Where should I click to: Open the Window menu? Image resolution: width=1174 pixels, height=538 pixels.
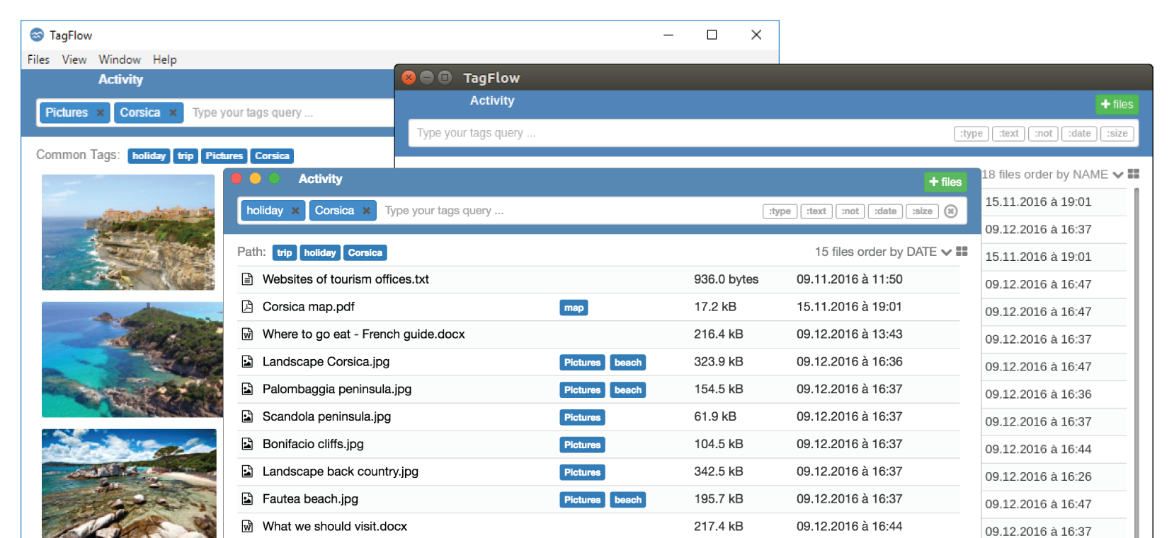[120, 59]
